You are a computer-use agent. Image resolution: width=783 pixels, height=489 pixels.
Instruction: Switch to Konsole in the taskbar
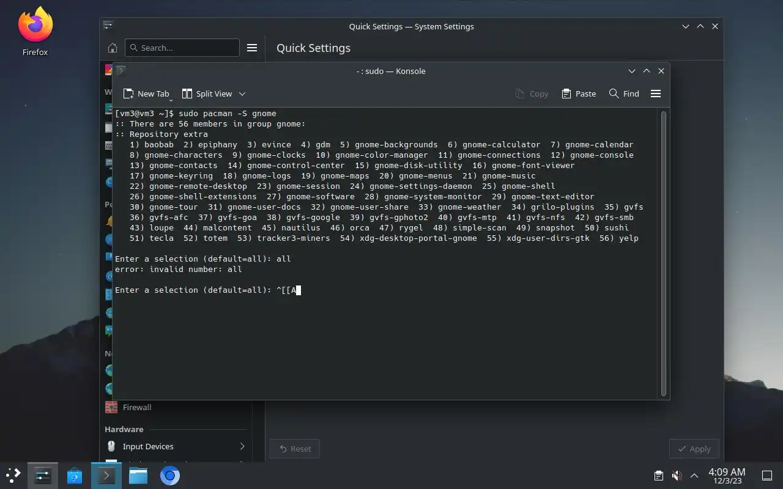tap(106, 475)
